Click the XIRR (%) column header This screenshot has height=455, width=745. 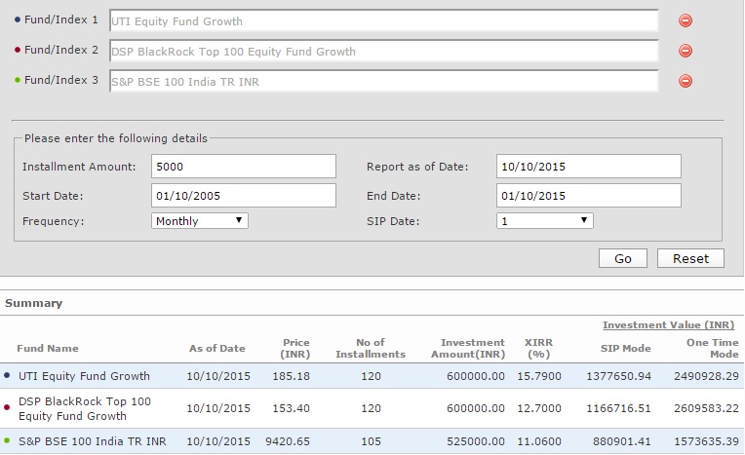(x=538, y=348)
